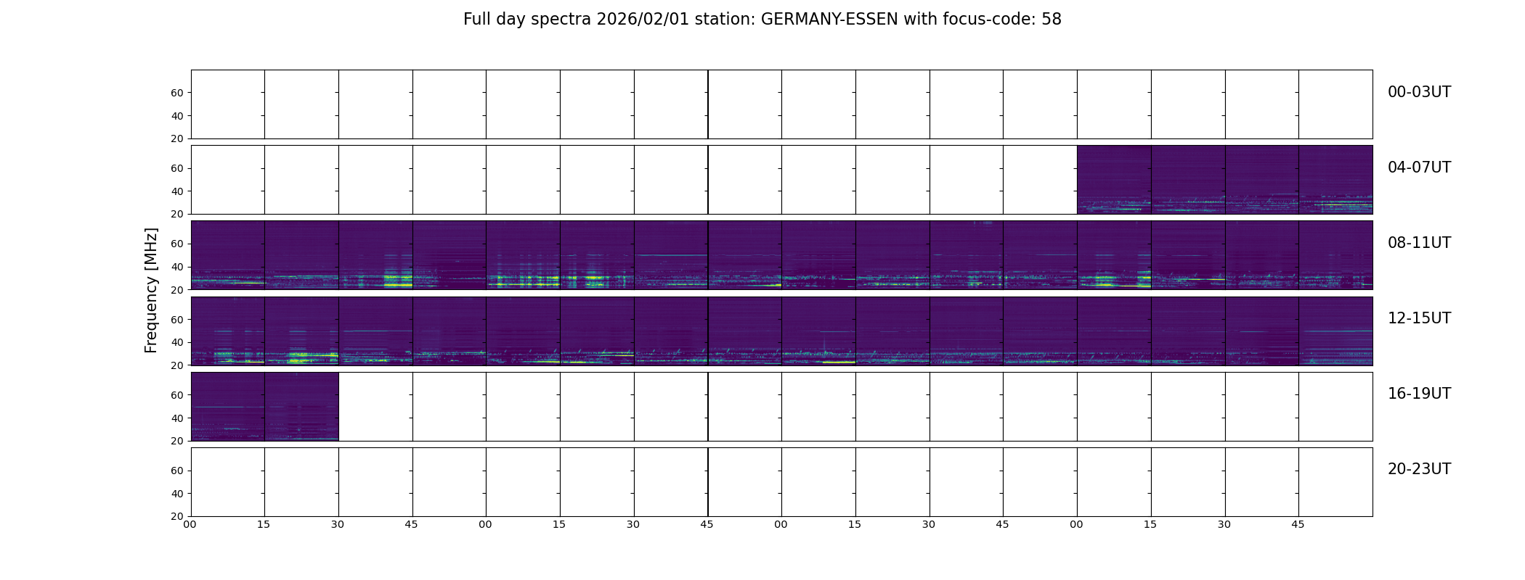This screenshot has width=1525, height=580.
Task: Click the 'Frequency [MHz]' y-axis label
Action: coord(151,290)
